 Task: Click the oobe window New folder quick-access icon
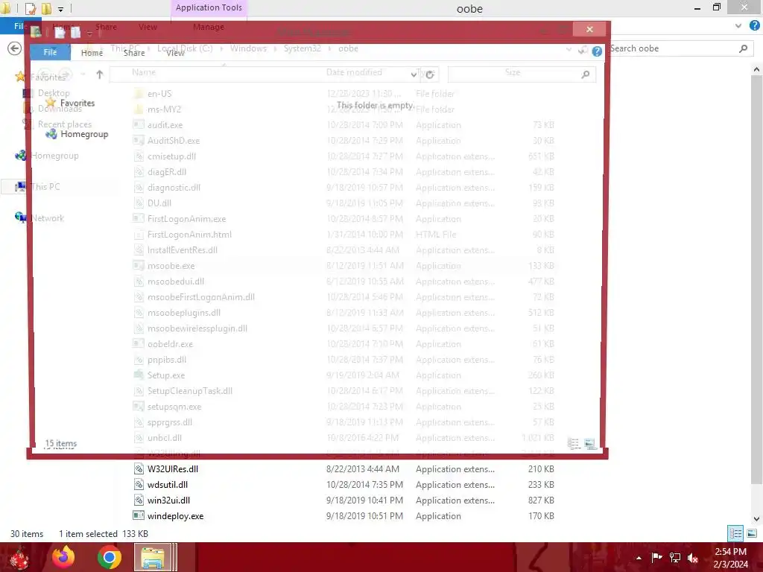tap(47, 8)
